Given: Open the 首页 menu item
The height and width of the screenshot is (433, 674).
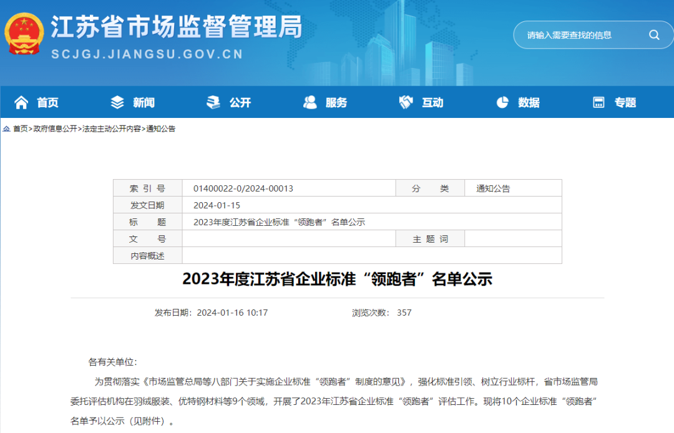Looking at the screenshot, I should pyautogui.click(x=47, y=103).
